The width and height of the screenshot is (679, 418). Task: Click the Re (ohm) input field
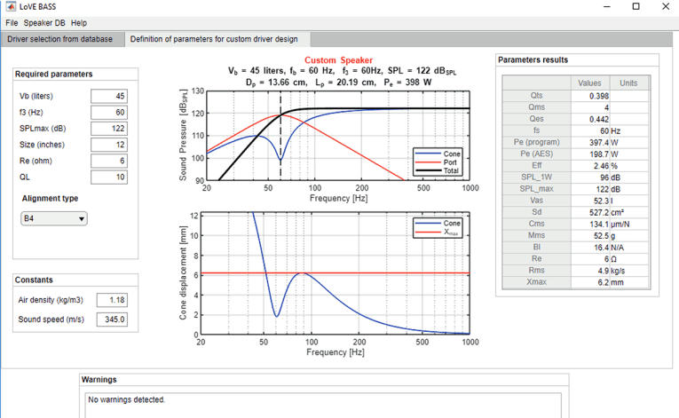(x=109, y=161)
